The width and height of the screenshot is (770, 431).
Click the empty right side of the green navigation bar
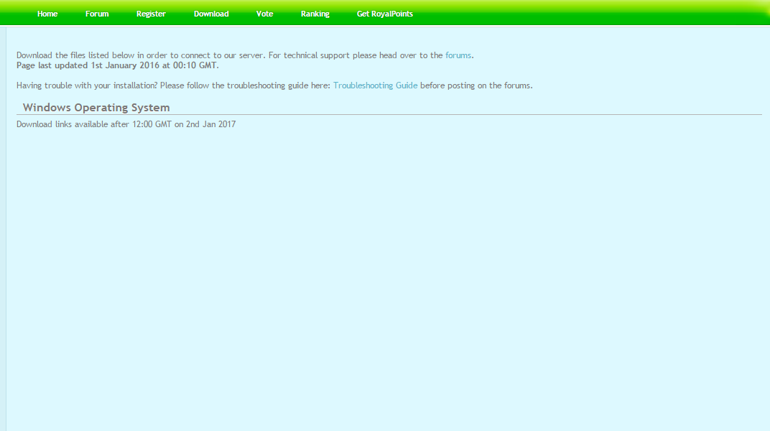click(x=611, y=14)
